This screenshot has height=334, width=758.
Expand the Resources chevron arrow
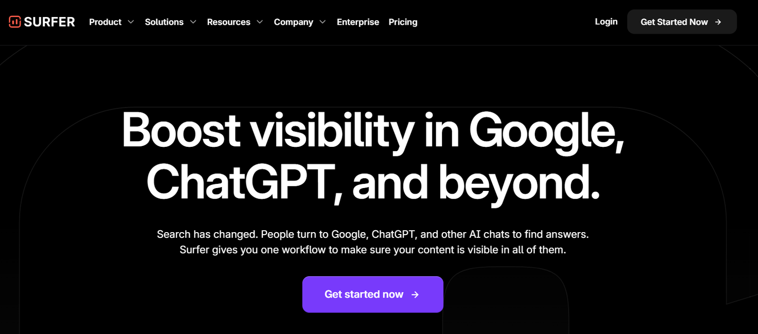coord(260,22)
